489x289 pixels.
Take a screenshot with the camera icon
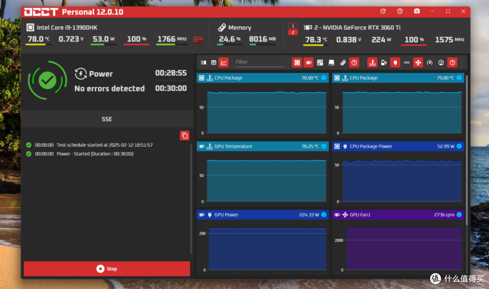click(x=417, y=11)
